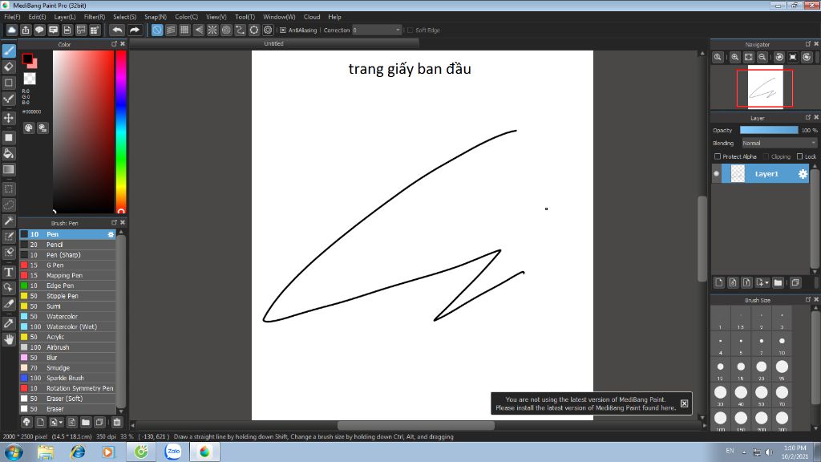Viewport: 821px width, 462px height.
Task: Delete brush using trash icon
Action: [117, 422]
